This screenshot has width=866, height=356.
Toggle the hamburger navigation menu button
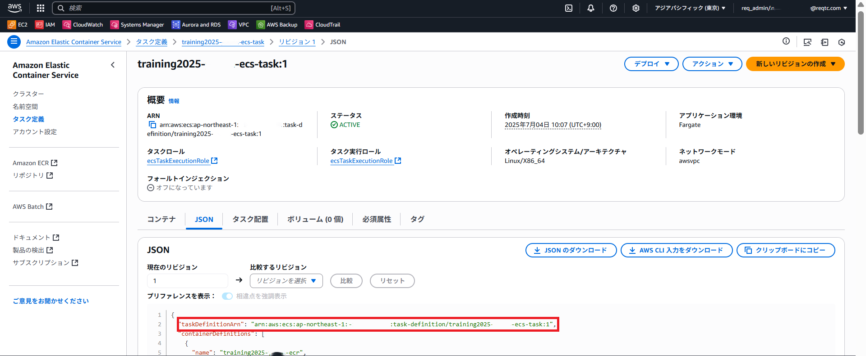pos(14,42)
